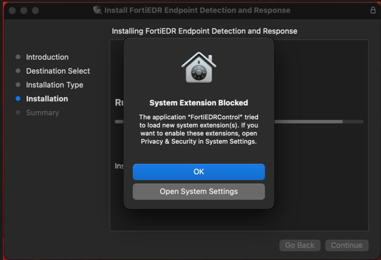Select the Installation Type step

pyautogui.click(x=54, y=85)
